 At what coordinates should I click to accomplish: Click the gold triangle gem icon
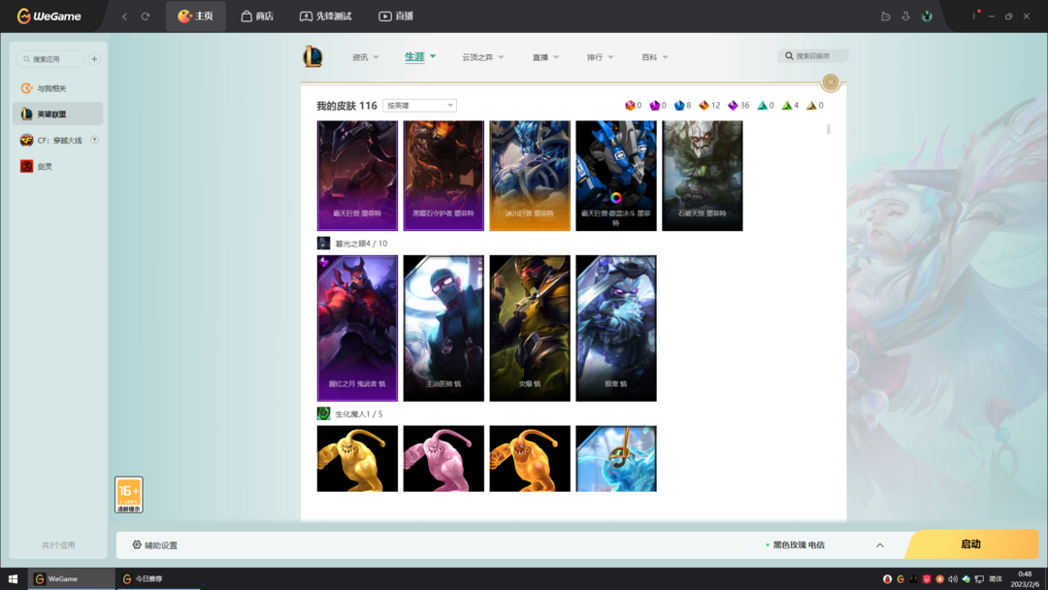811,106
